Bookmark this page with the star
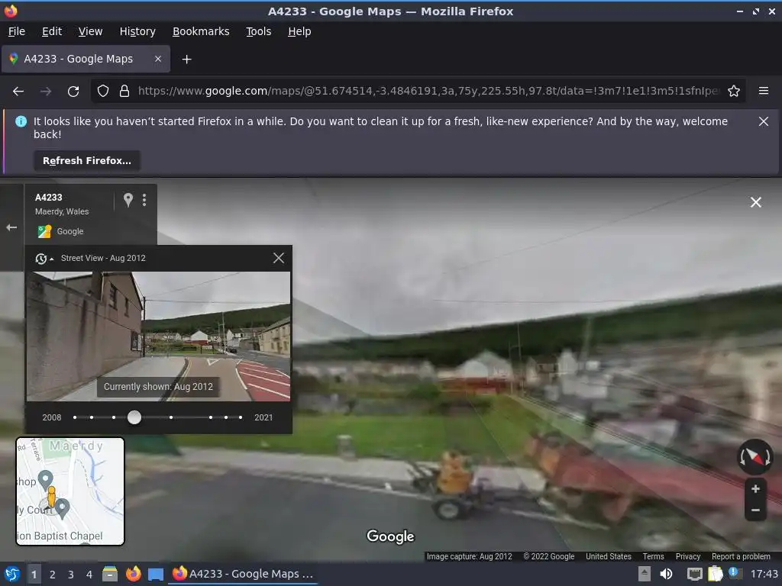The image size is (782, 586). tap(734, 92)
